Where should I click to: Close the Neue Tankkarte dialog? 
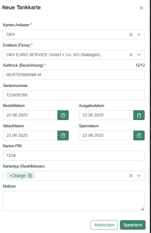(x=141, y=8)
